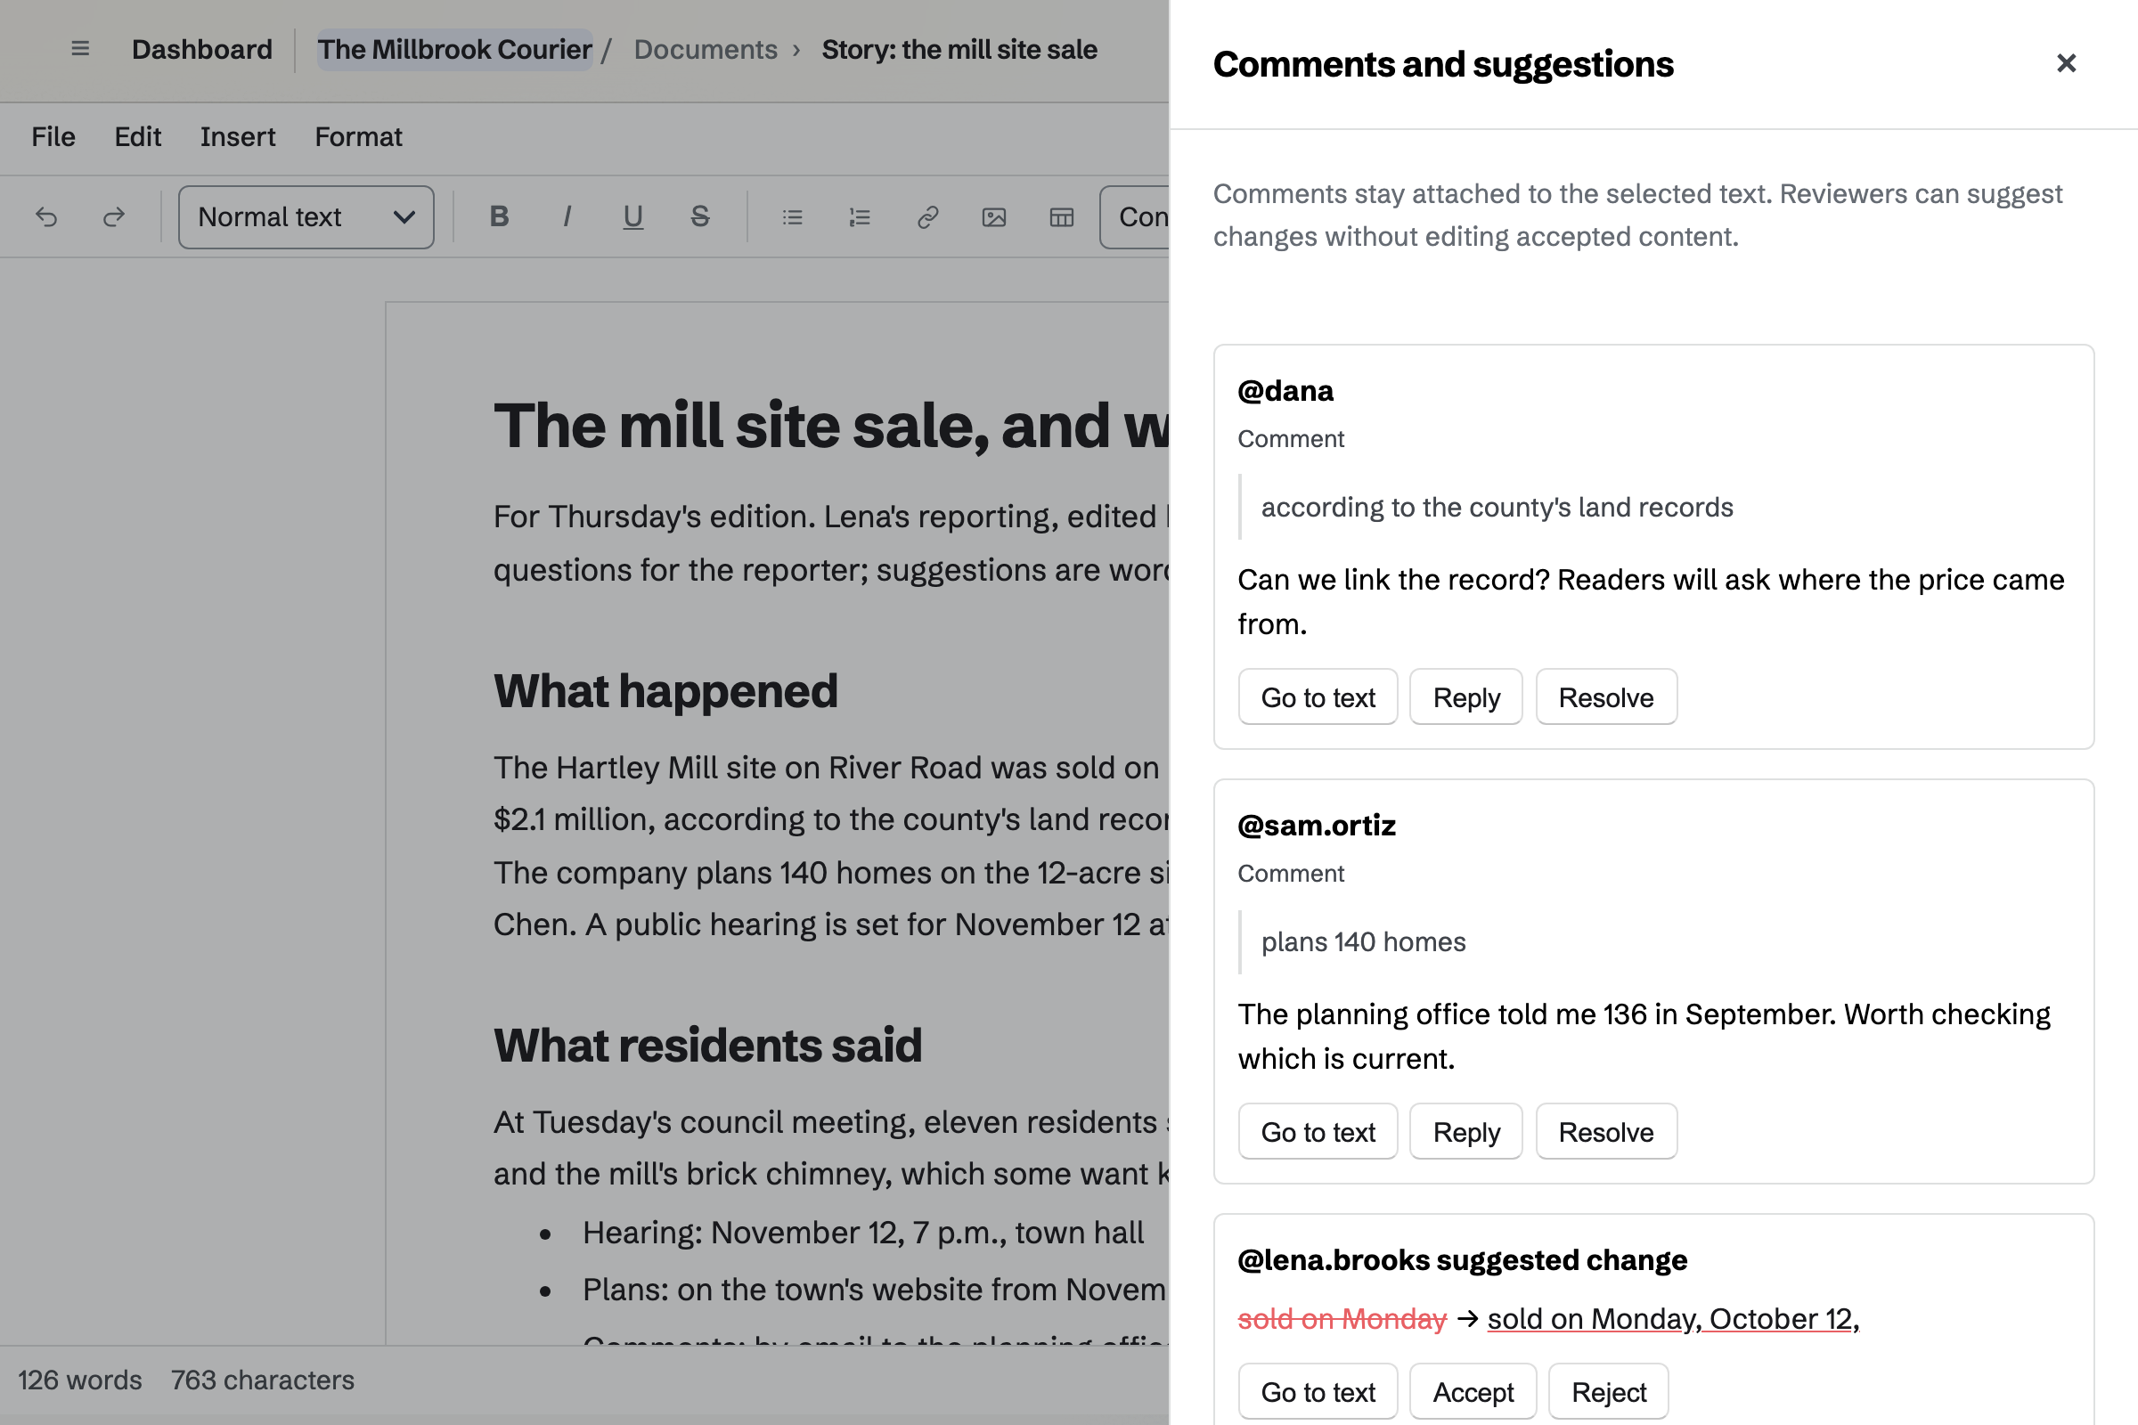Click Go to text on @dana's comment
Screen dimensions: 2138x1425
pos(1318,697)
